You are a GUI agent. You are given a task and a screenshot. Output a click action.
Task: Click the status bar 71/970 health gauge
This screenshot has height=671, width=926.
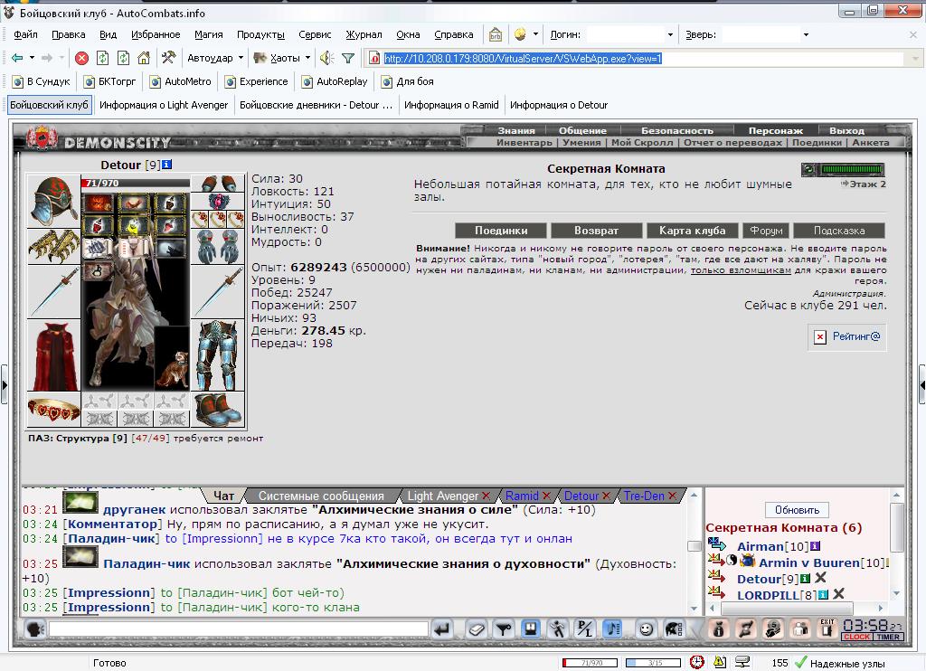(590, 663)
